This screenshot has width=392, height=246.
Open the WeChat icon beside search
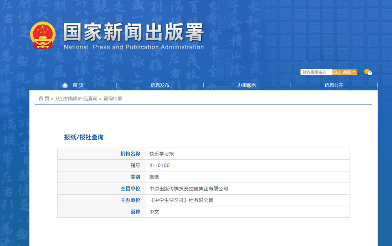368,72
